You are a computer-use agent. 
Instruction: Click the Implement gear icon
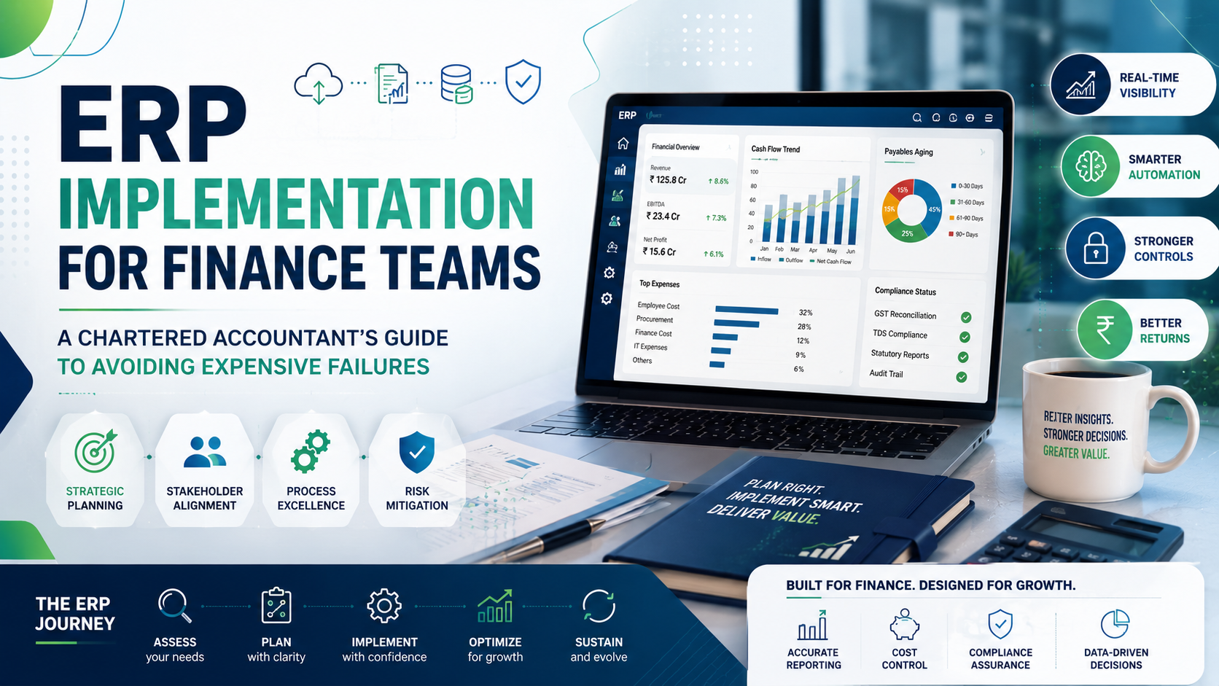pos(384,606)
